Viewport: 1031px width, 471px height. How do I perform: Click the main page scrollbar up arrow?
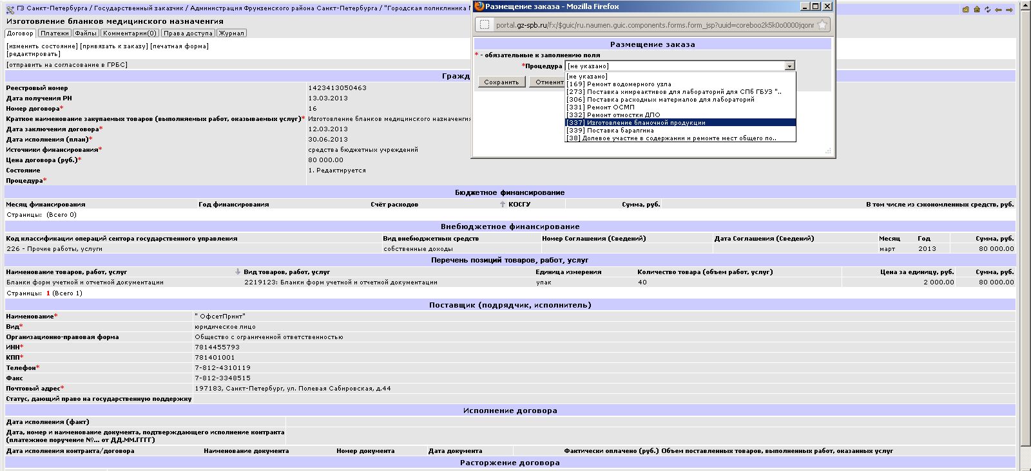1025,6
